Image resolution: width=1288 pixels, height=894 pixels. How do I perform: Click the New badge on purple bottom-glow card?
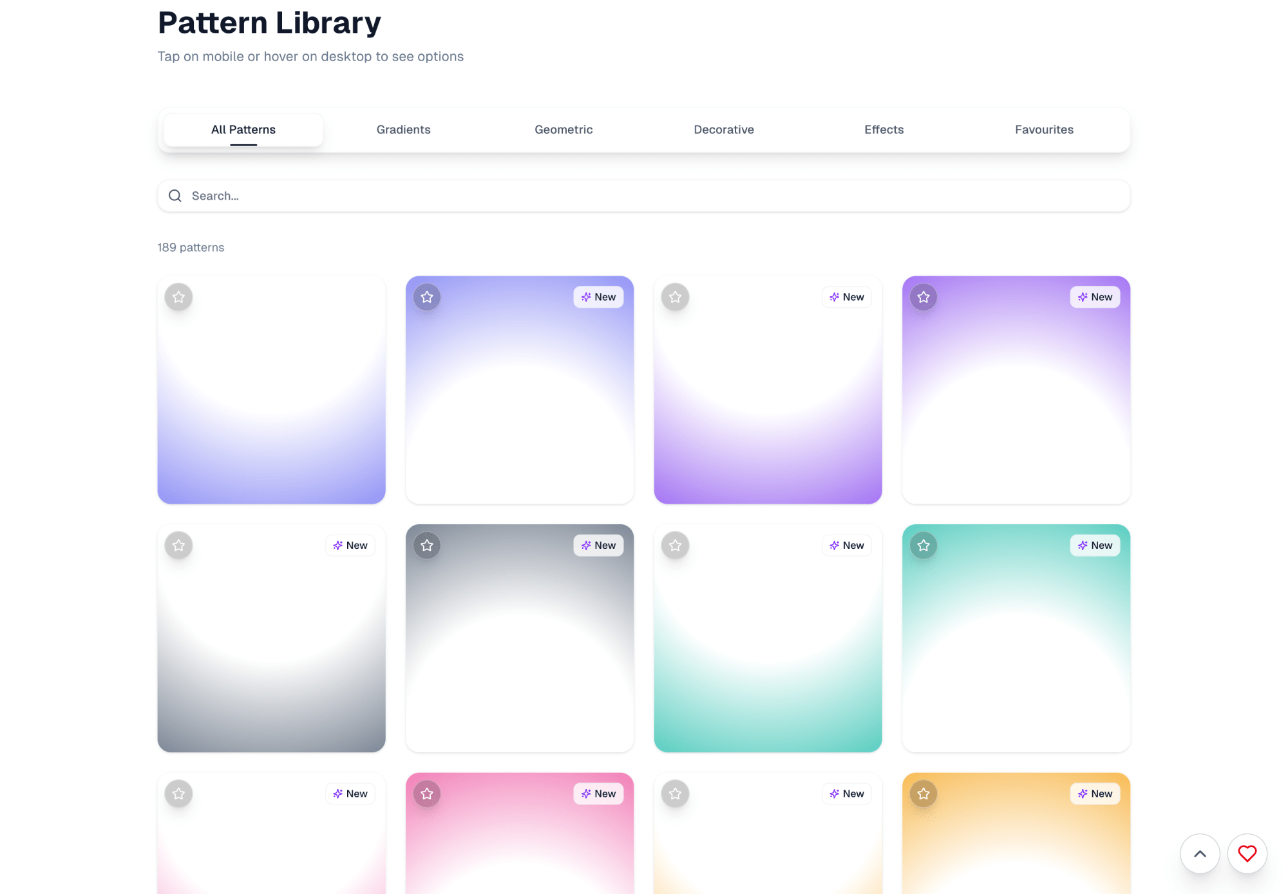[847, 297]
